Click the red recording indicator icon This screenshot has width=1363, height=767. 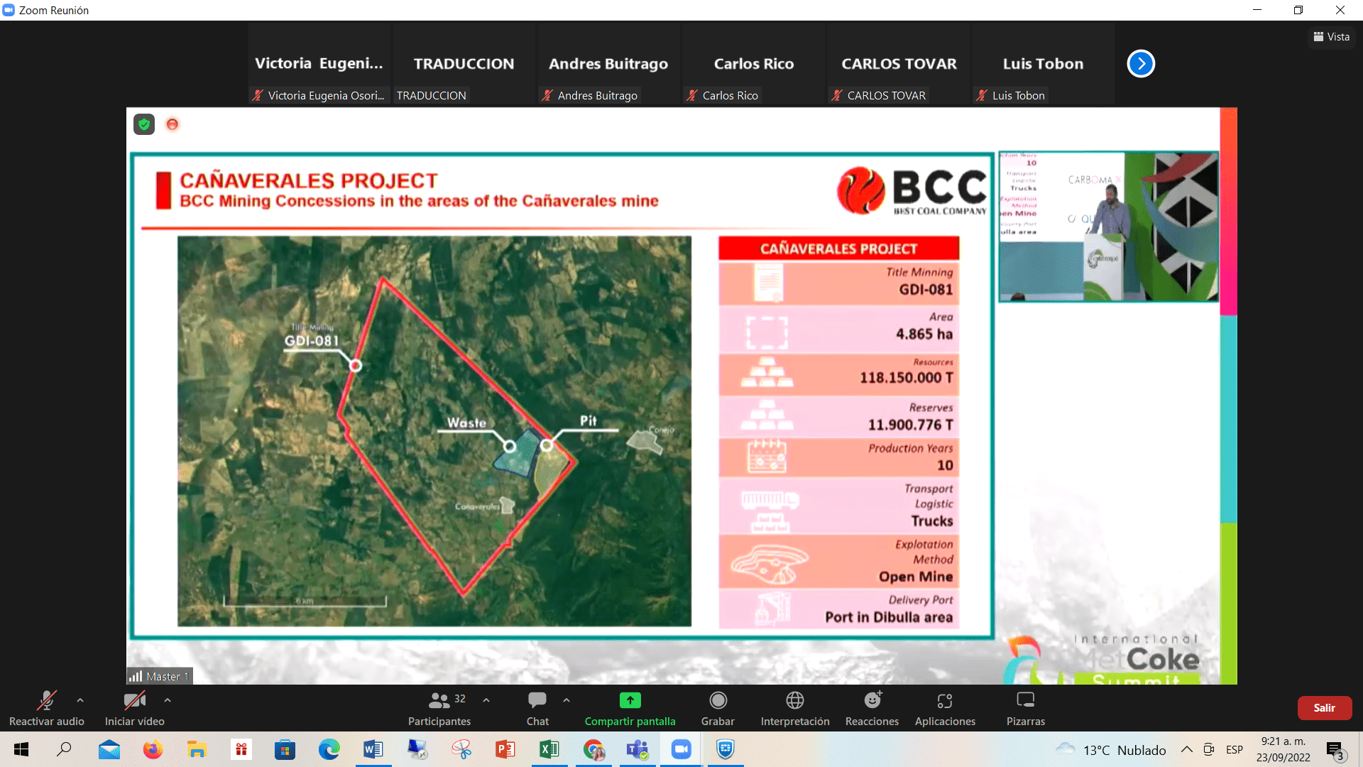[172, 125]
